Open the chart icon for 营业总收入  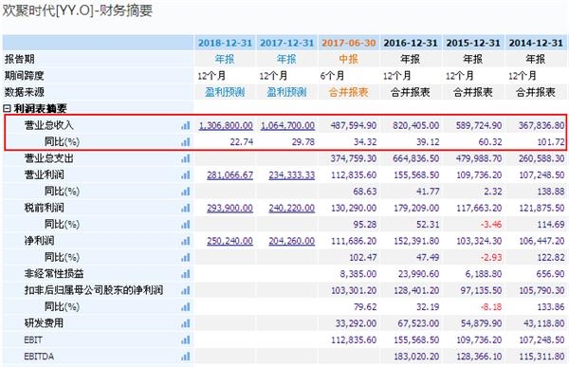pos(186,125)
